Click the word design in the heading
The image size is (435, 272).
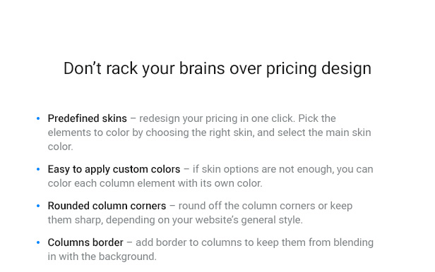(x=346, y=69)
